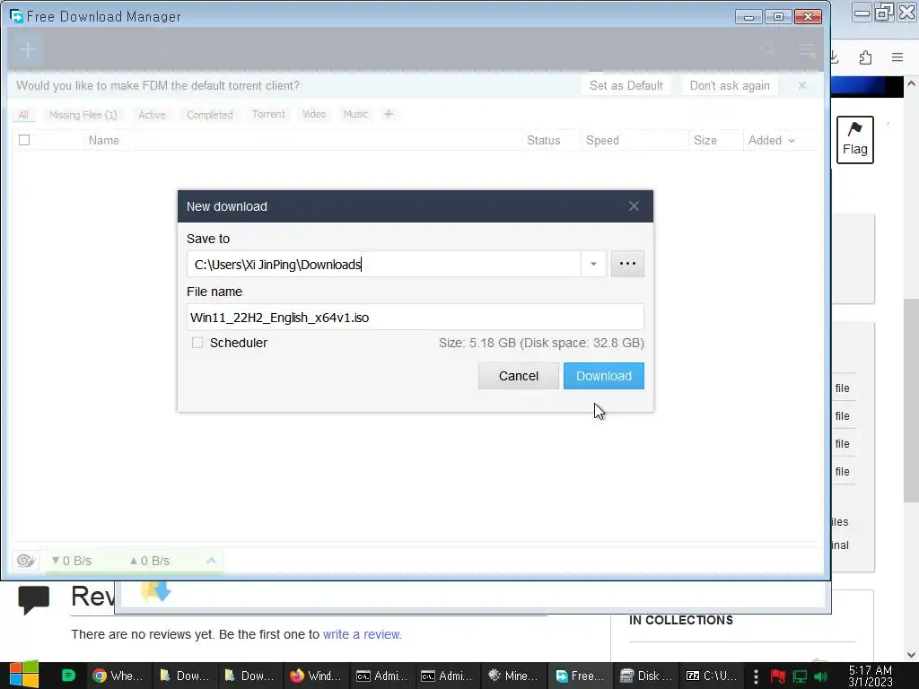Switch to Mine... taskbar item
This screenshot has width=919, height=689.
coord(512,676)
